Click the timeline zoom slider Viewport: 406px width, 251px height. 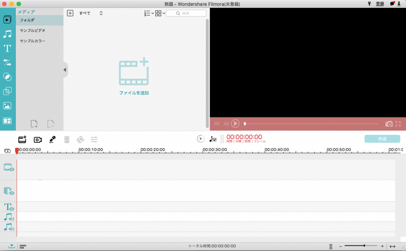[x=361, y=246]
